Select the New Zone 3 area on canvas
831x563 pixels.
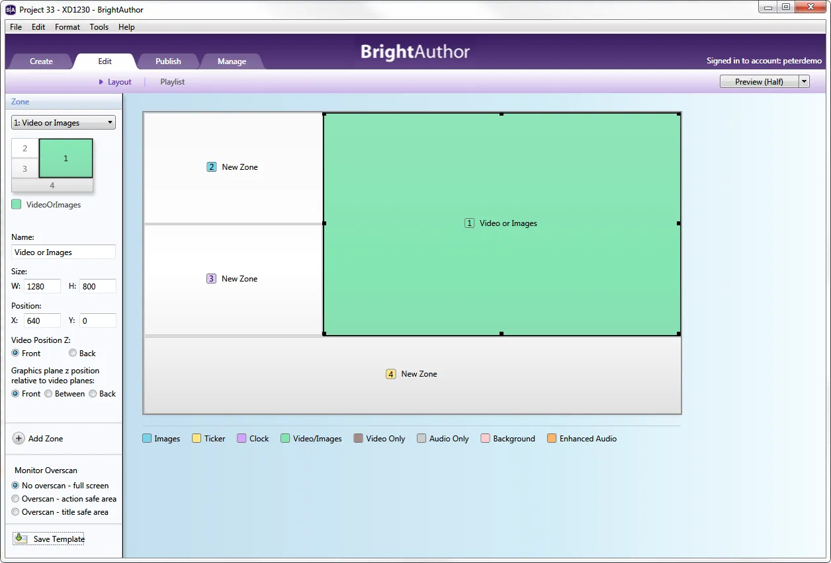[233, 280]
